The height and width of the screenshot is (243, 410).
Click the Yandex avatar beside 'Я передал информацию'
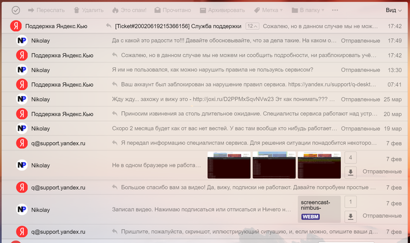(x=22, y=143)
